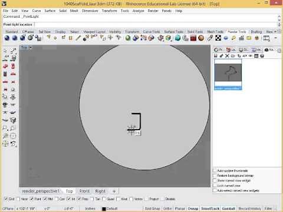Viewport: 283px width, 212px height.
Task: Click the panel options gear icon
Action: 279,51
